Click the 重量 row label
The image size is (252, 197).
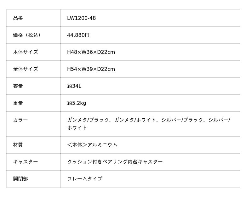[x=18, y=103]
